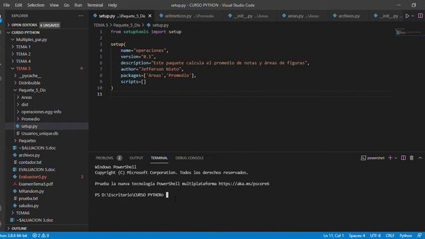Screen dimensions: 425x239
Task: Switch to the aritmeticos.py tab
Action: coord(189,16)
